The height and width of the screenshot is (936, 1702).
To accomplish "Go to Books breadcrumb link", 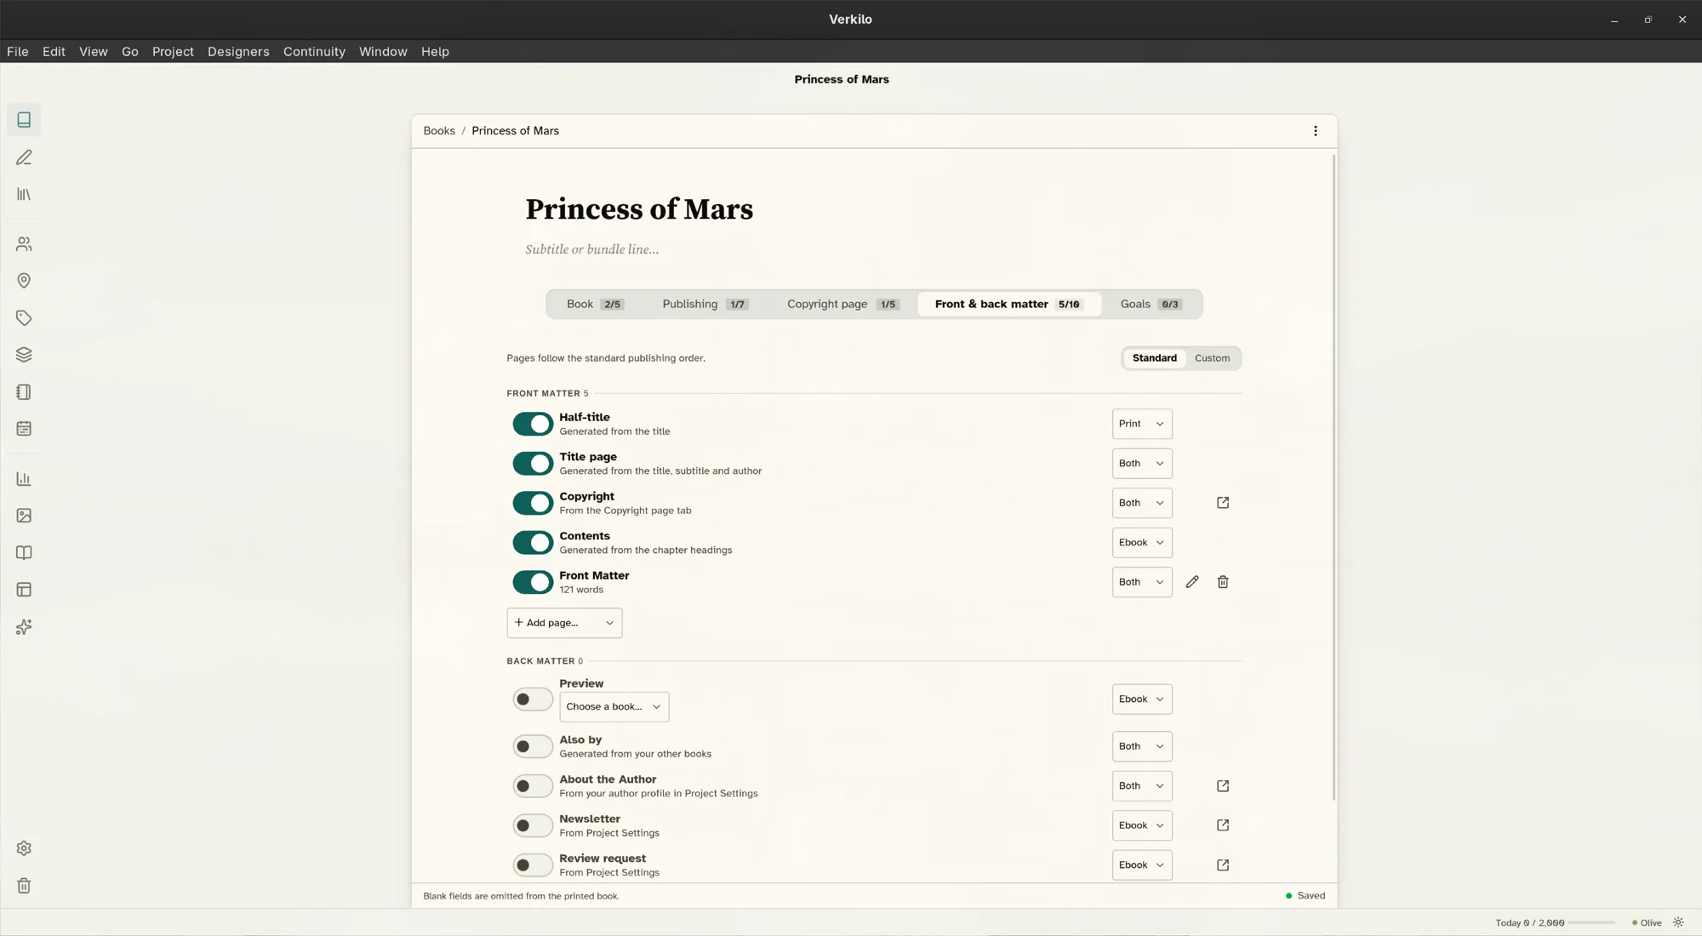I will (439, 131).
